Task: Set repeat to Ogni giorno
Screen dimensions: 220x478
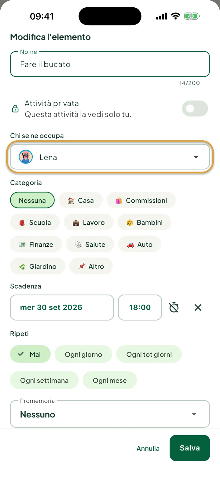Action: pyautogui.click(x=83, y=355)
